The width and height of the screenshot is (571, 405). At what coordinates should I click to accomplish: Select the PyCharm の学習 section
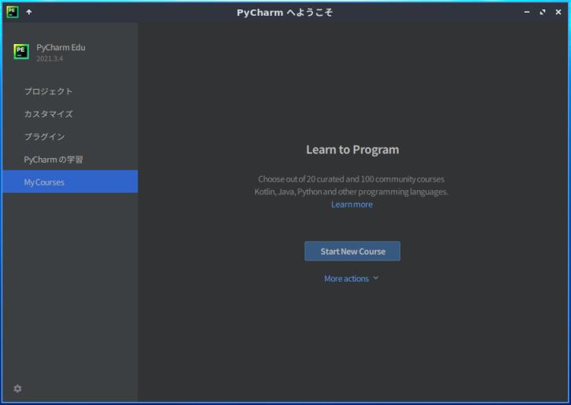click(x=70, y=160)
